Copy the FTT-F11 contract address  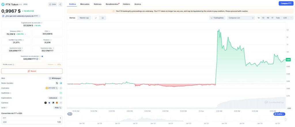(x=56, y=88)
